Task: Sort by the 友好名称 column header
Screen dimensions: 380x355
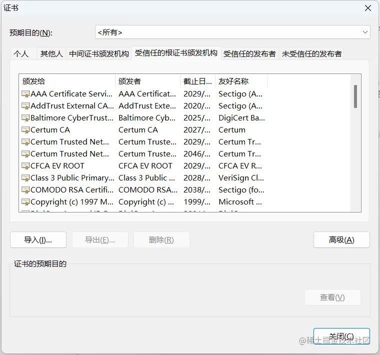Action: point(241,81)
